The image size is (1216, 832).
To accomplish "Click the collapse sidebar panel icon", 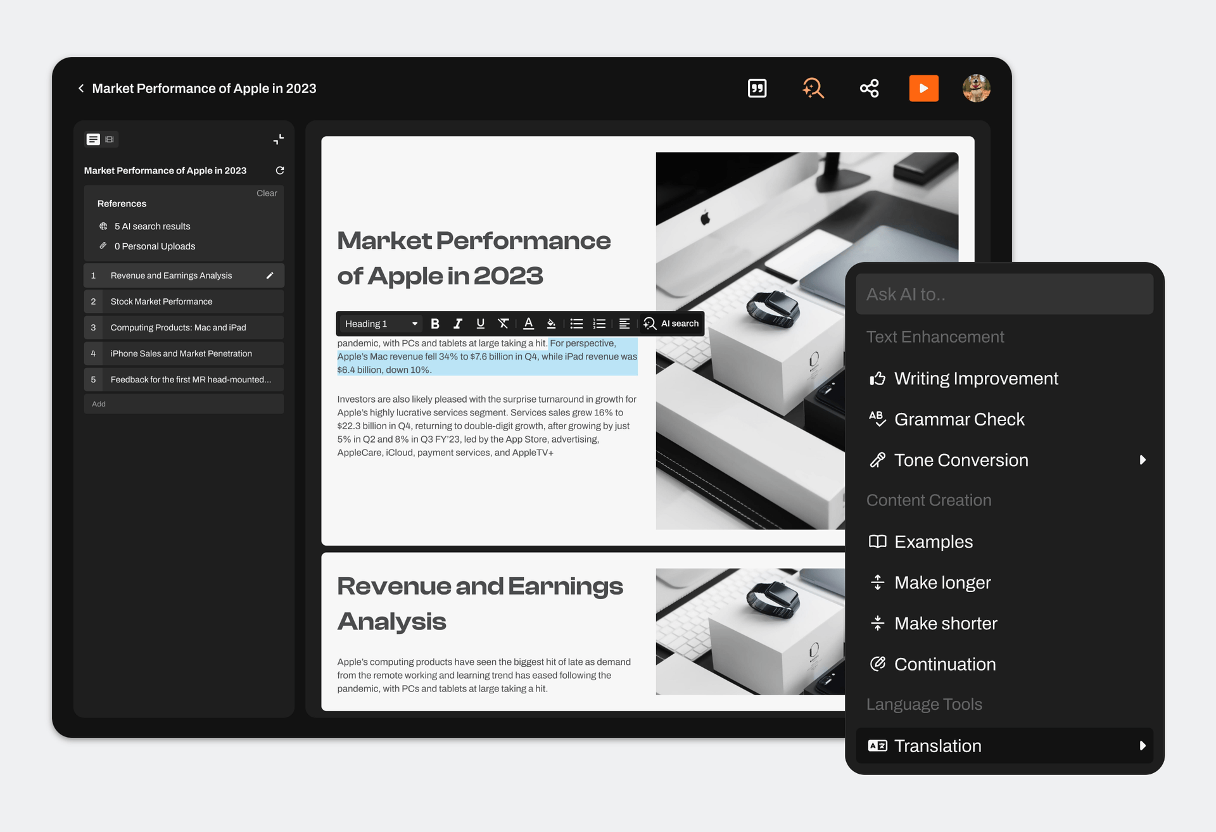I will pos(279,139).
